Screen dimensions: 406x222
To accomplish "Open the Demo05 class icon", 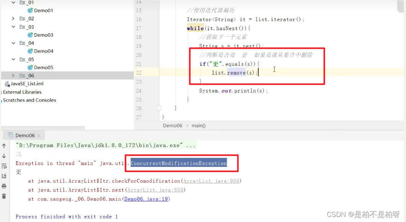I will (x=30, y=67).
